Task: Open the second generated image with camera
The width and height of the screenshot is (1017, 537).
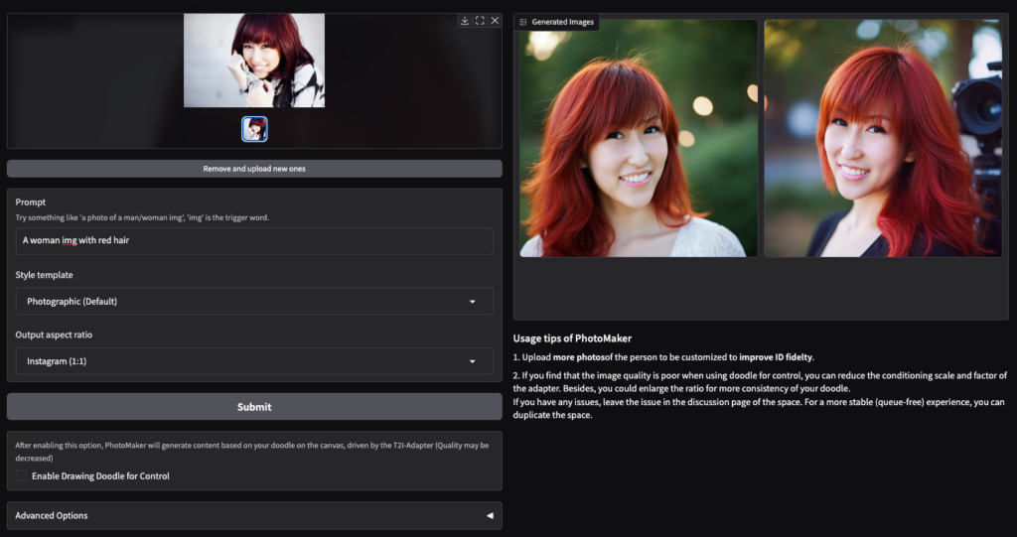Action: pyautogui.click(x=883, y=138)
